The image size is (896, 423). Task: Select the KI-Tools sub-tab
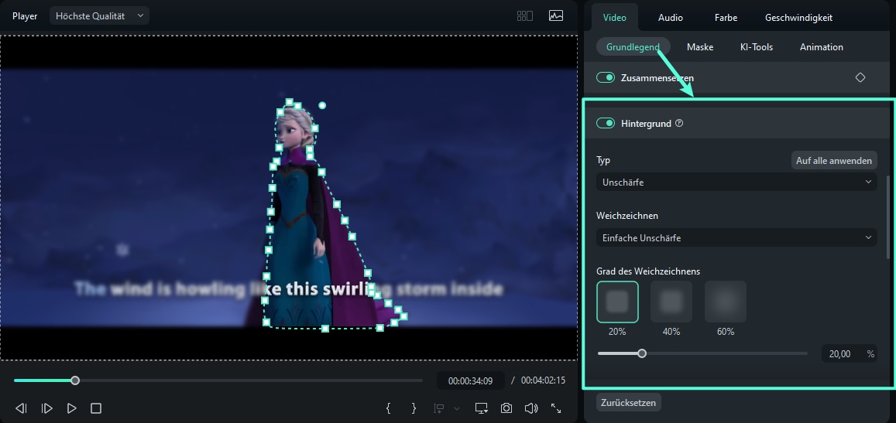tap(756, 47)
